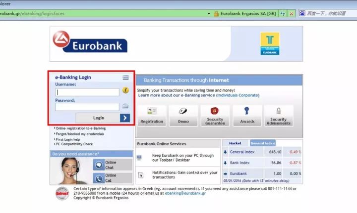Click the padlock security icon in address bar
The image size is (357, 213).
[216, 14]
